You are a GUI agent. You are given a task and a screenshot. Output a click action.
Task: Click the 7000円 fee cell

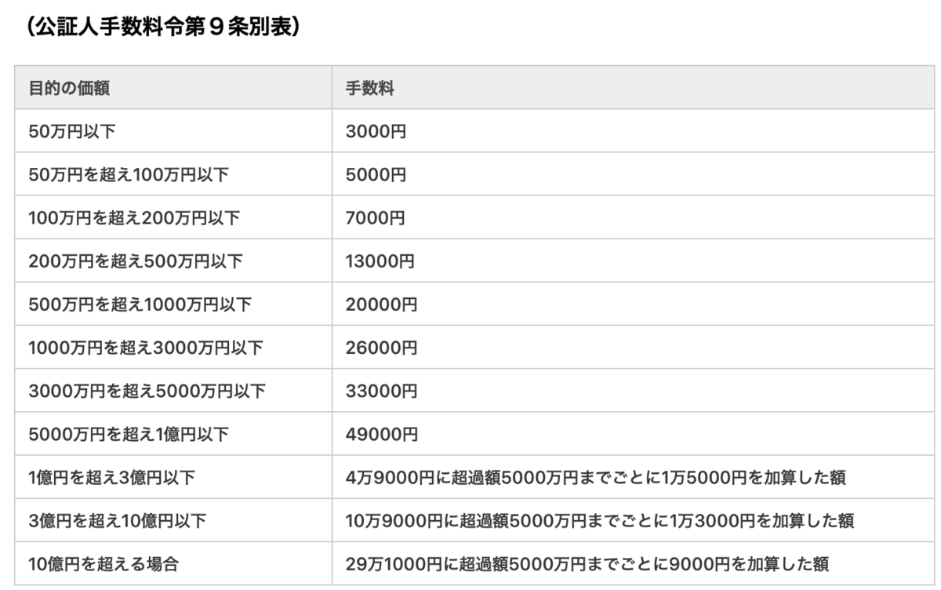click(376, 217)
